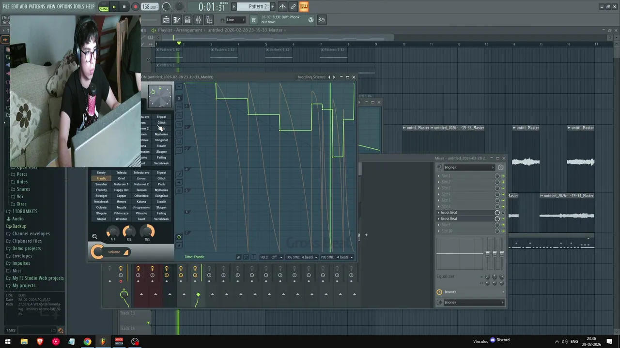
Task: Expand the first Gross Beat slot arrow
Action: click(439, 213)
